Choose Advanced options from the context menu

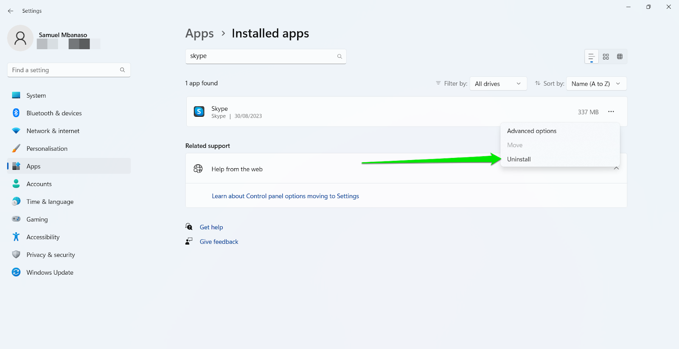(560, 131)
